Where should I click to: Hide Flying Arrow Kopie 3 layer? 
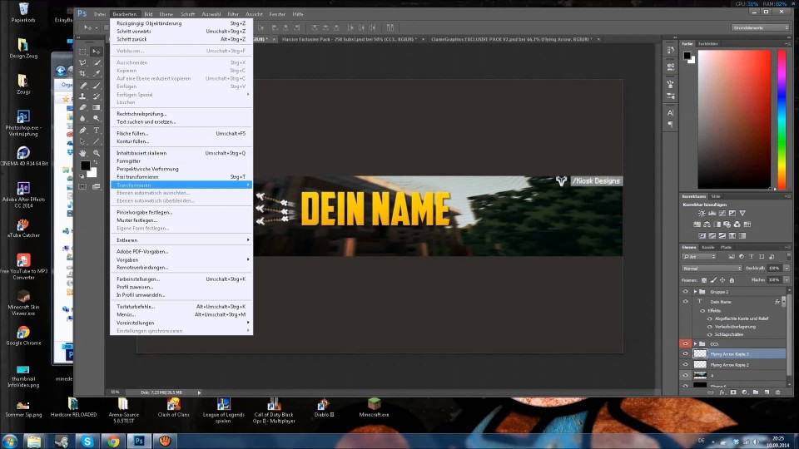click(685, 354)
